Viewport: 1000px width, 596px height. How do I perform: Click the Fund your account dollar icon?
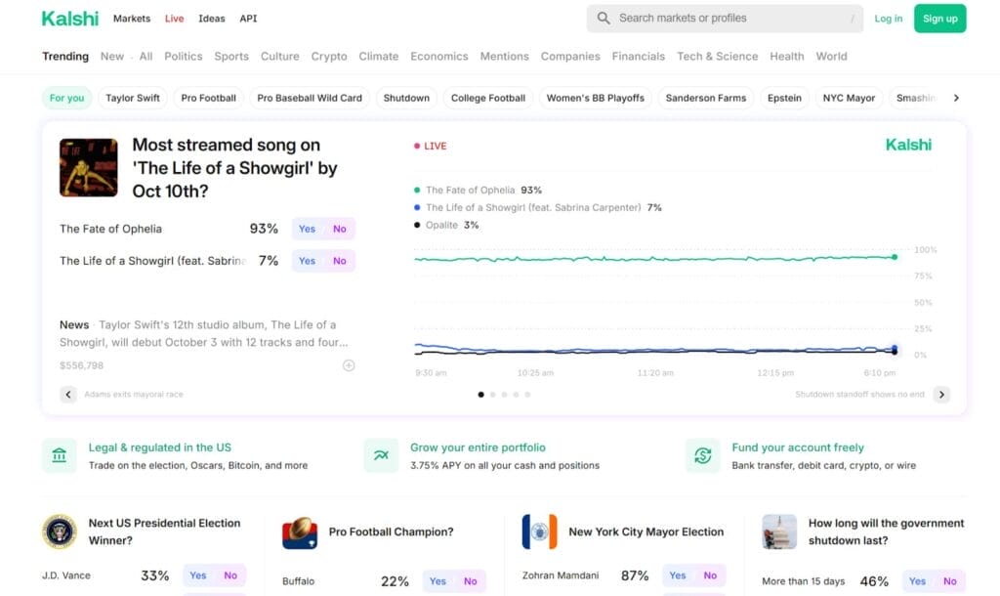tap(702, 455)
